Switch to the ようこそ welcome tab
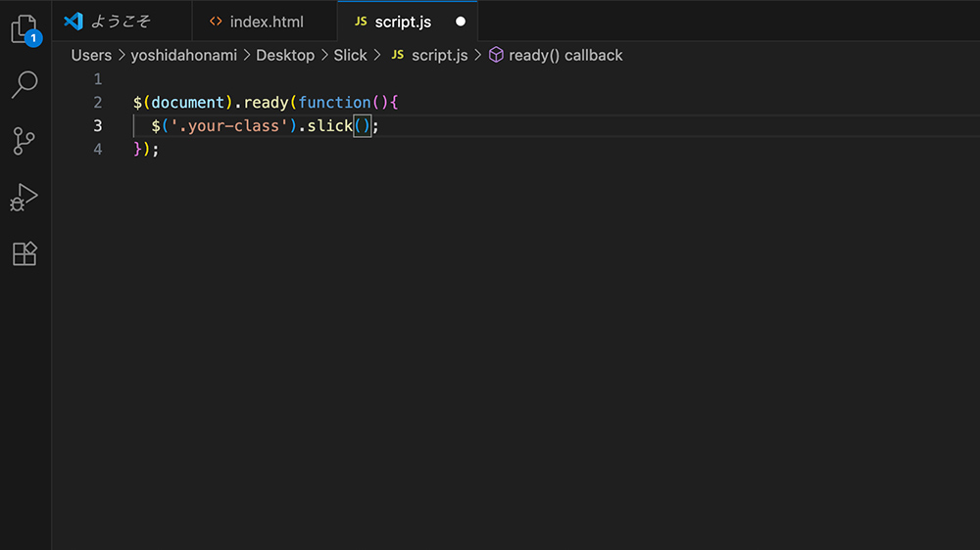This screenshot has width=980, height=550. pos(122,22)
